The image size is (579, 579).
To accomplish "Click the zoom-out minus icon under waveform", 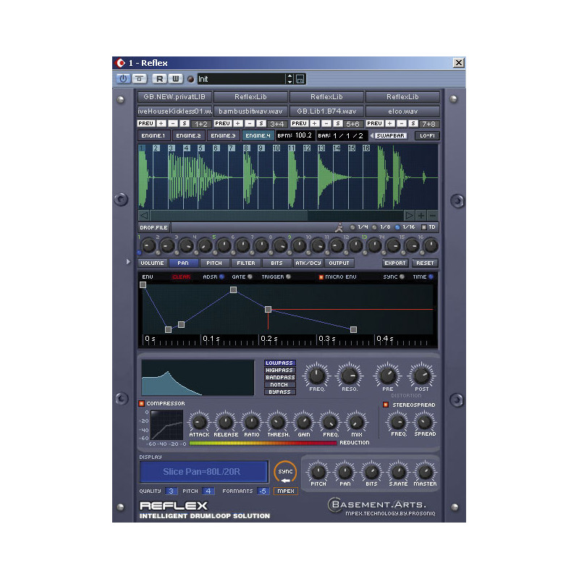I will click(432, 216).
